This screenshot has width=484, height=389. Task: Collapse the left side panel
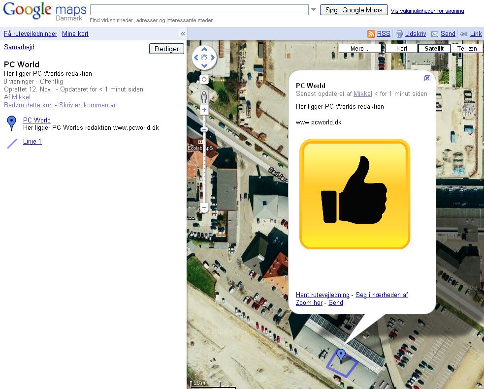click(x=183, y=33)
